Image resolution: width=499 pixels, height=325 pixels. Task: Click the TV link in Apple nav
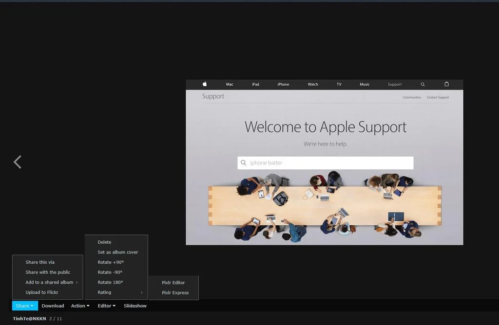(339, 84)
